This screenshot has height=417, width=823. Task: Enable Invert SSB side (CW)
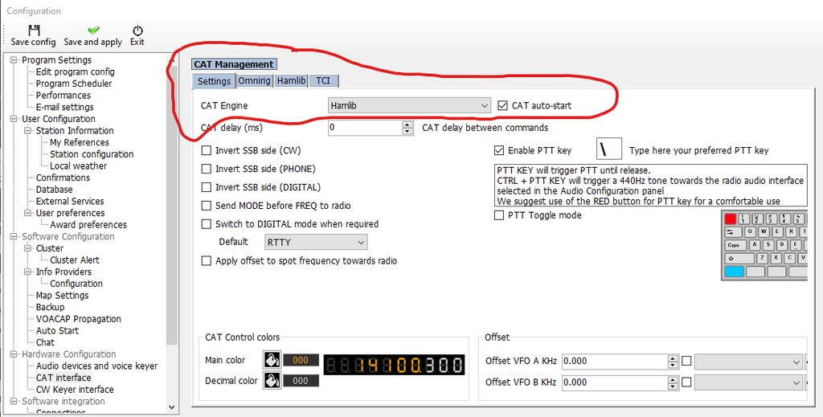[207, 150]
